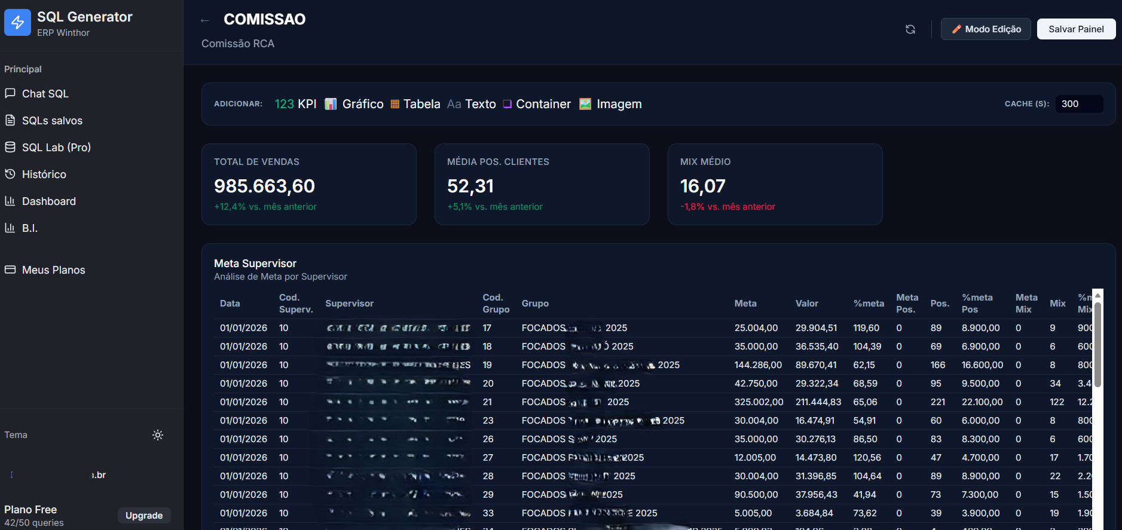Click the Meta value 25.004,00
Viewport: 1122px width, 530px height.
coord(756,328)
